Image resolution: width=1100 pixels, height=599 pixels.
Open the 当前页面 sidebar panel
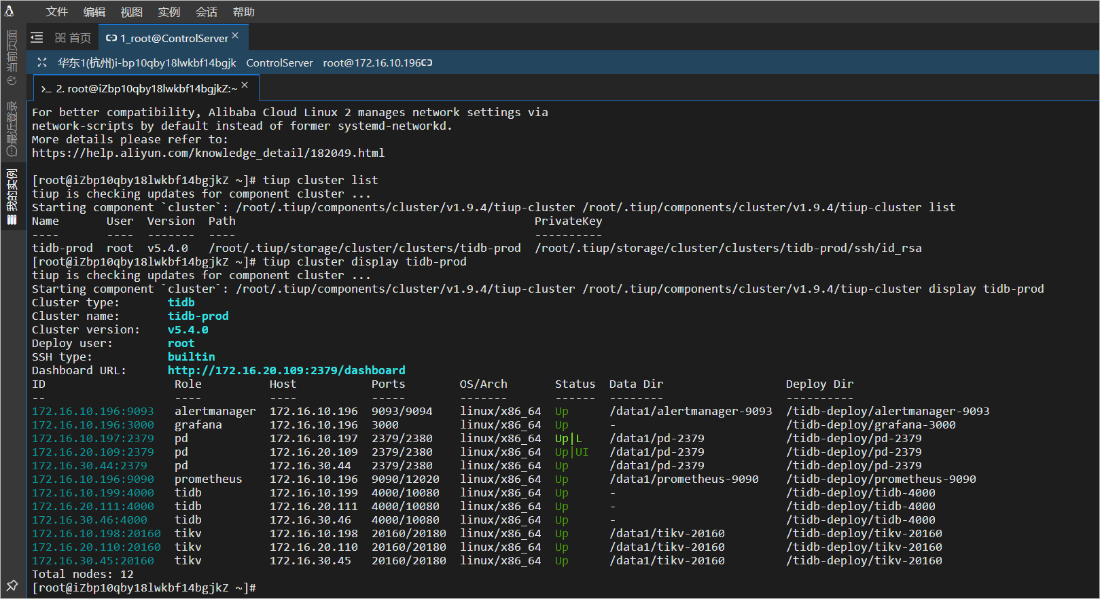tap(12, 57)
